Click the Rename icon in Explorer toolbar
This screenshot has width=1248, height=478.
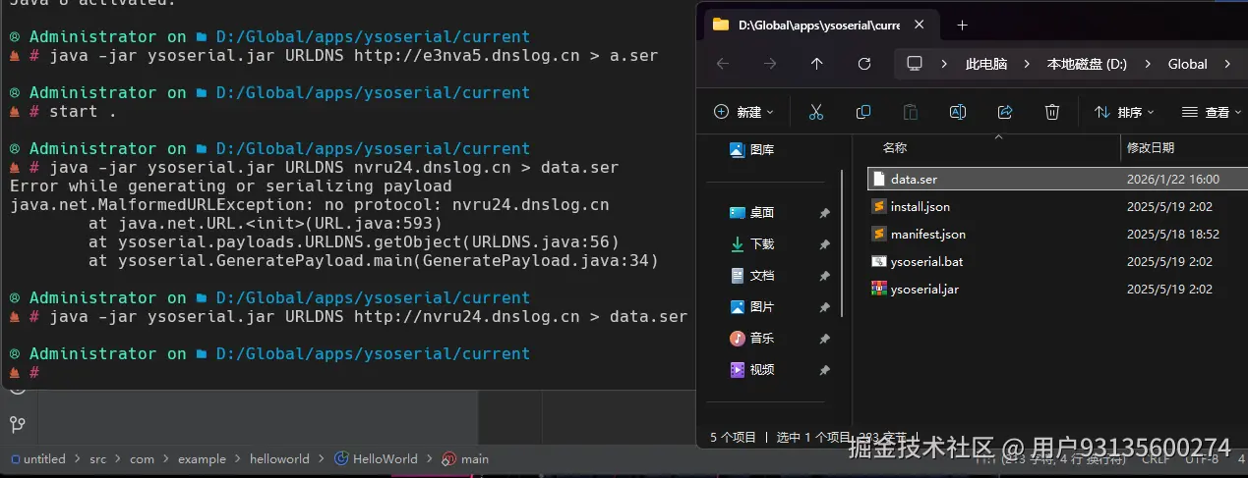pyautogui.click(x=958, y=112)
